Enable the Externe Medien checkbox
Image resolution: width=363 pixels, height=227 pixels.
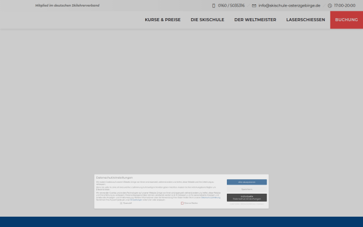[182, 203]
